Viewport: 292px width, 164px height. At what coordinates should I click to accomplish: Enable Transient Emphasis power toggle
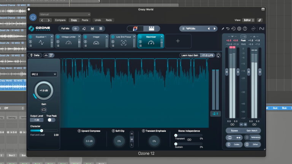coord(143,131)
